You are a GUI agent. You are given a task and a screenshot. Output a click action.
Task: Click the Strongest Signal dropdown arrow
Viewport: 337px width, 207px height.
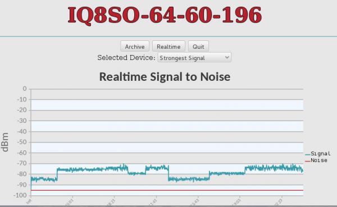click(227, 57)
